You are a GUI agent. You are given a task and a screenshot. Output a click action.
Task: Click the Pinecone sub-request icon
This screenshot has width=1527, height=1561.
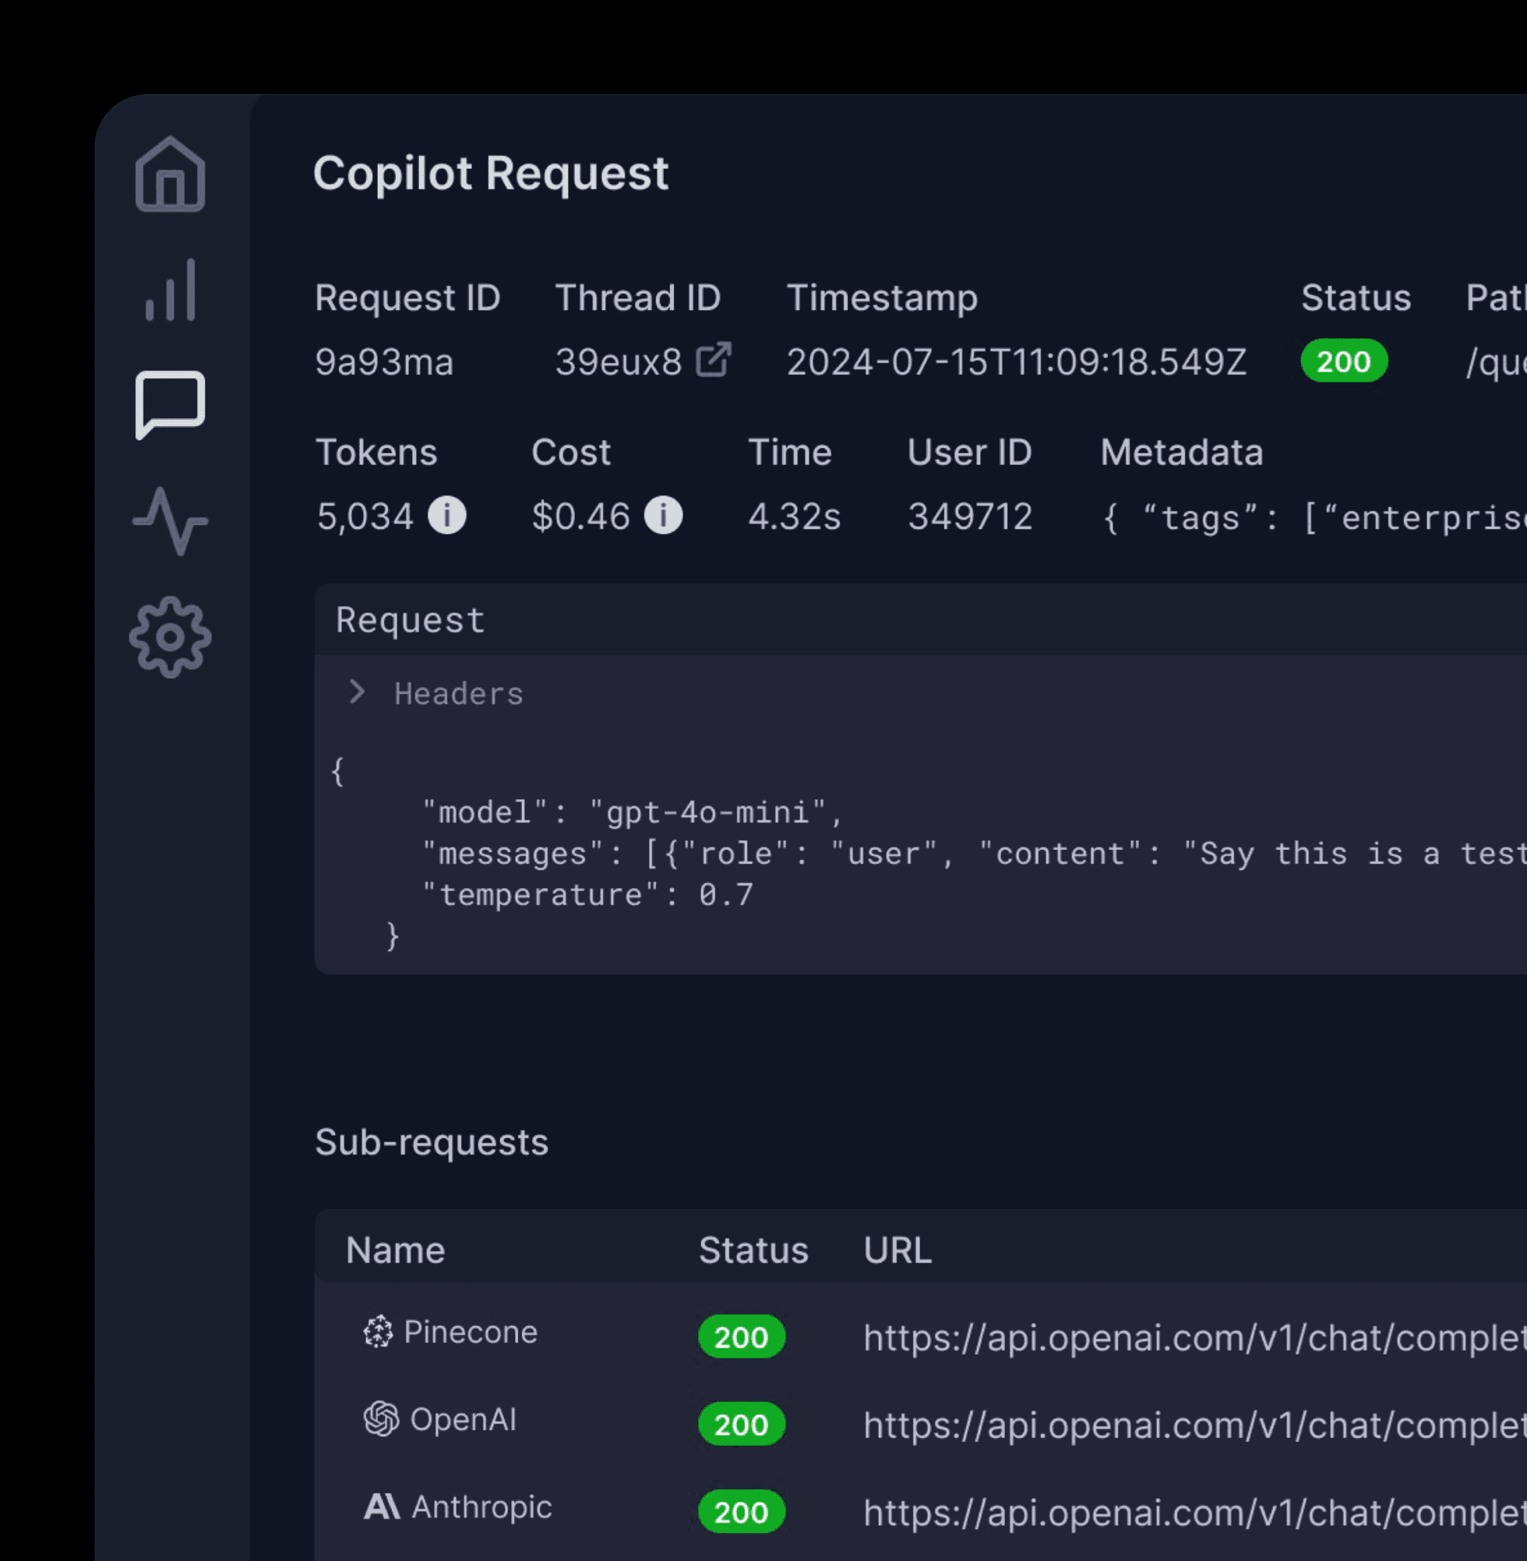(x=378, y=1331)
